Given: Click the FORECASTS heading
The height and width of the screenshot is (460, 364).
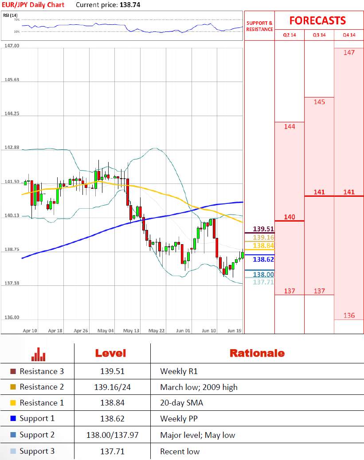Looking at the screenshot, I should coord(317,20).
